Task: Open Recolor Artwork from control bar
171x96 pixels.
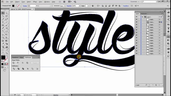Action: point(93,6)
